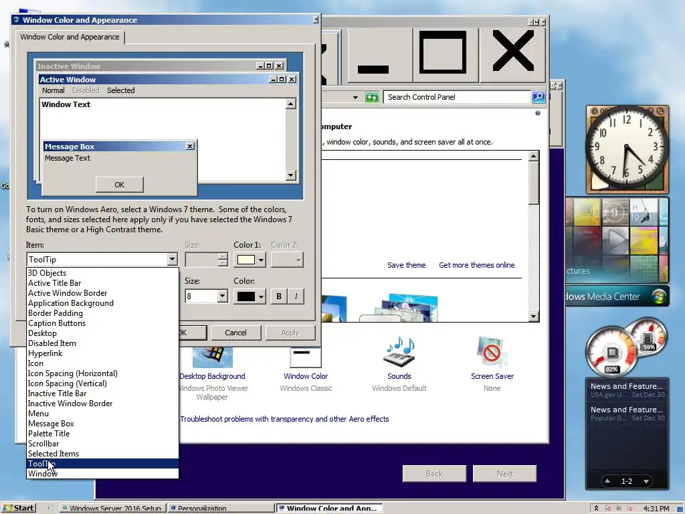Viewport: 685px width, 514px height.
Task: Open address bar history dropdown arrow
Action: pyautogui.click(x=355, y=97)
